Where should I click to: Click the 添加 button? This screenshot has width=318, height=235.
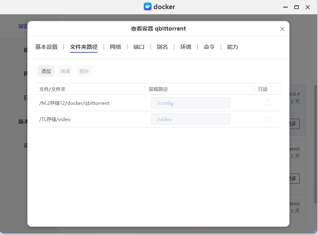(46, 71)
